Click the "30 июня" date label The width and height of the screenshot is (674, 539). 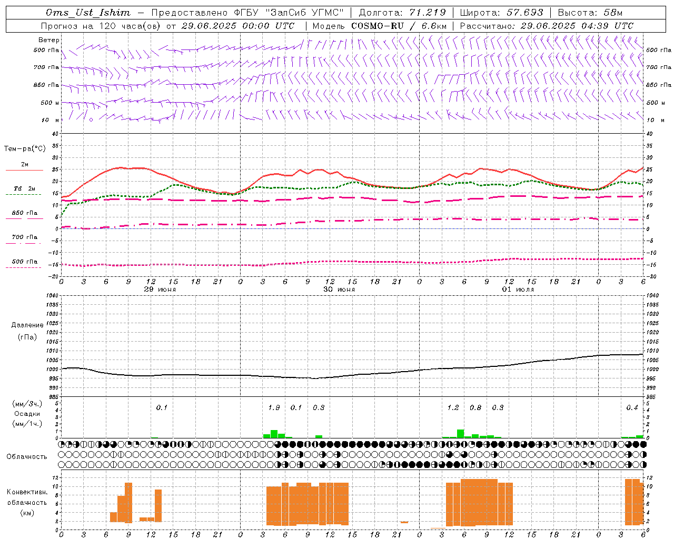(339, 290)
